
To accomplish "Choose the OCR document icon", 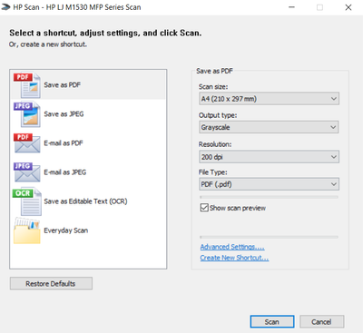I will [x=26, y=201].
